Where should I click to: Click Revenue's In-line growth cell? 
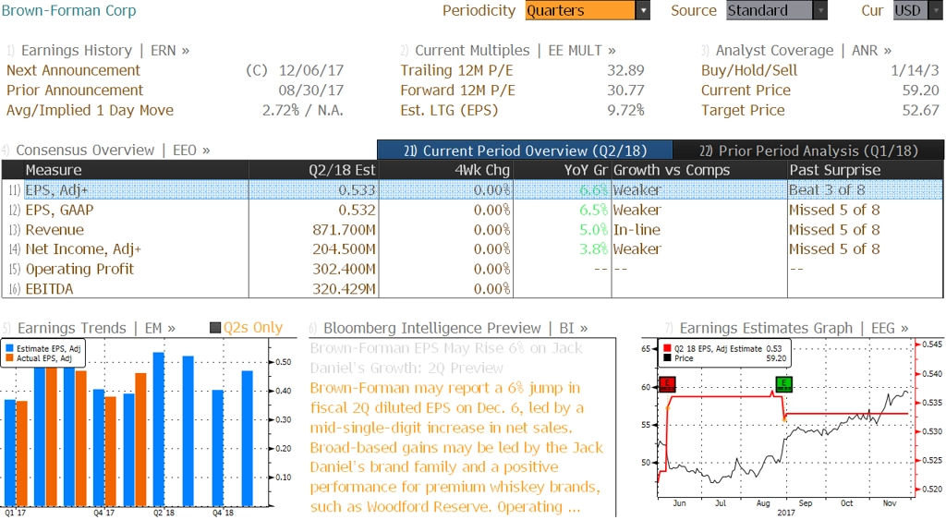(x=637, y=230)
